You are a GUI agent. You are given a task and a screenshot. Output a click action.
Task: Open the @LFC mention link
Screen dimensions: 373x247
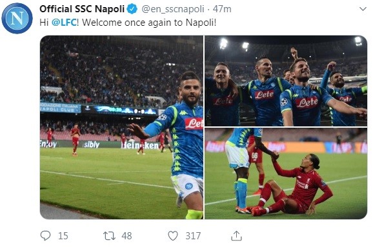click(x=64, y=23)
